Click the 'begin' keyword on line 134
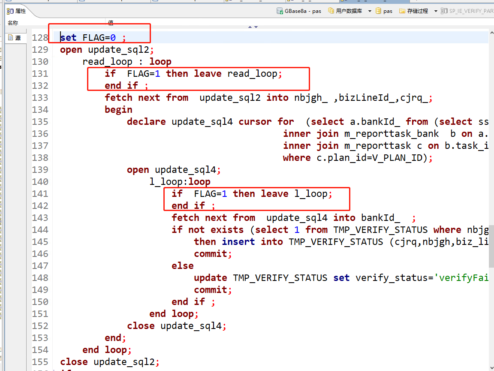 118,109
